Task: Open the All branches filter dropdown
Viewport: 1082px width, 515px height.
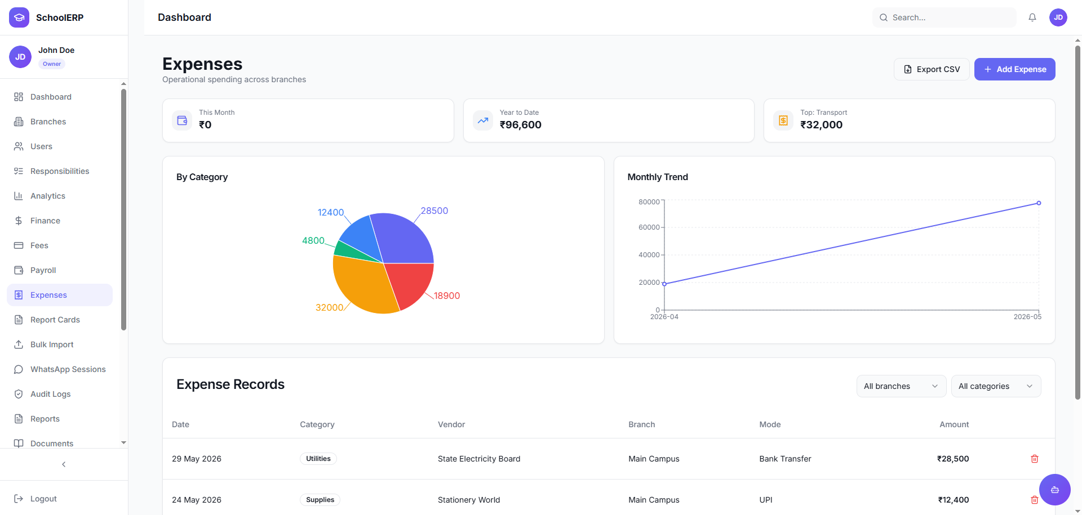Action: (x=901, y=386)
